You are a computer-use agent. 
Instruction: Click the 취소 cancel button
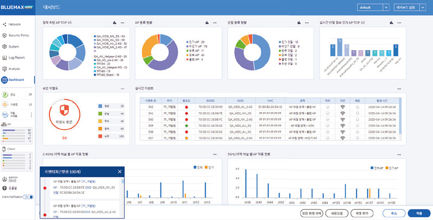coord(394,213)
